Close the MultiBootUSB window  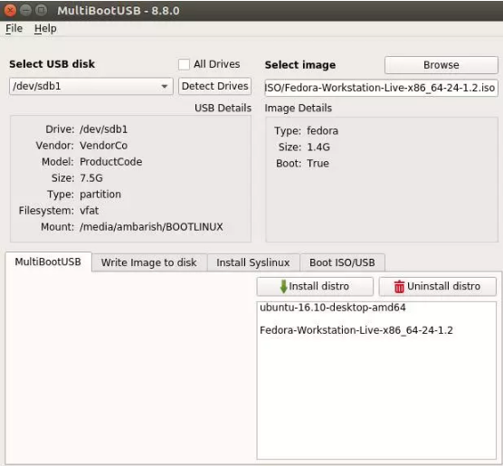(x=10, y=11)
